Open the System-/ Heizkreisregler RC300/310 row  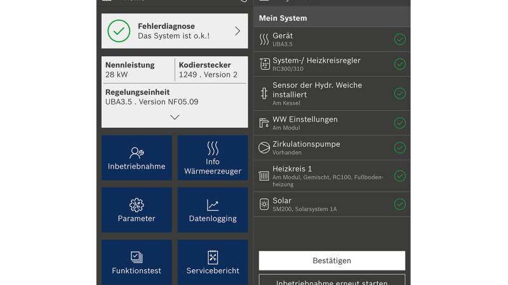click(332, 64)
